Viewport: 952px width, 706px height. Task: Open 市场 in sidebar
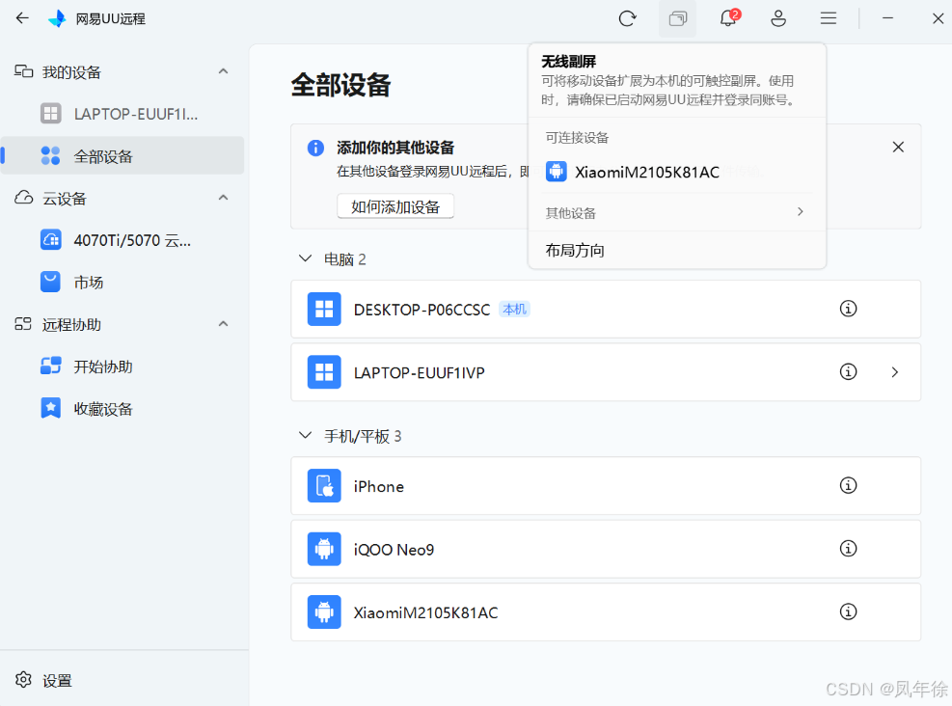coord(122,283)
